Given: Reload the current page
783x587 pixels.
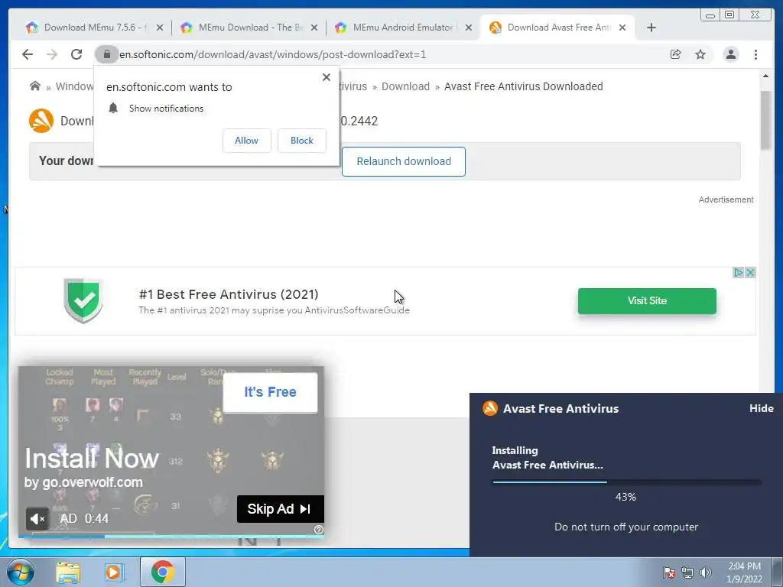Looking at the screenshot, I should click(76, 54).
